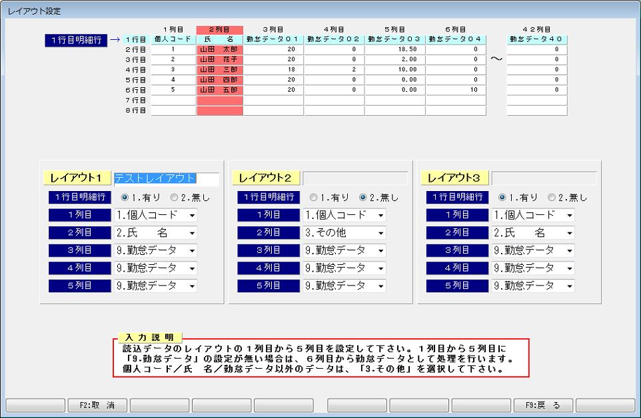Expand 3列目 dropdown in レイアウト3
Viewport: 641px width, 418px height.
(x=533, y=250)
